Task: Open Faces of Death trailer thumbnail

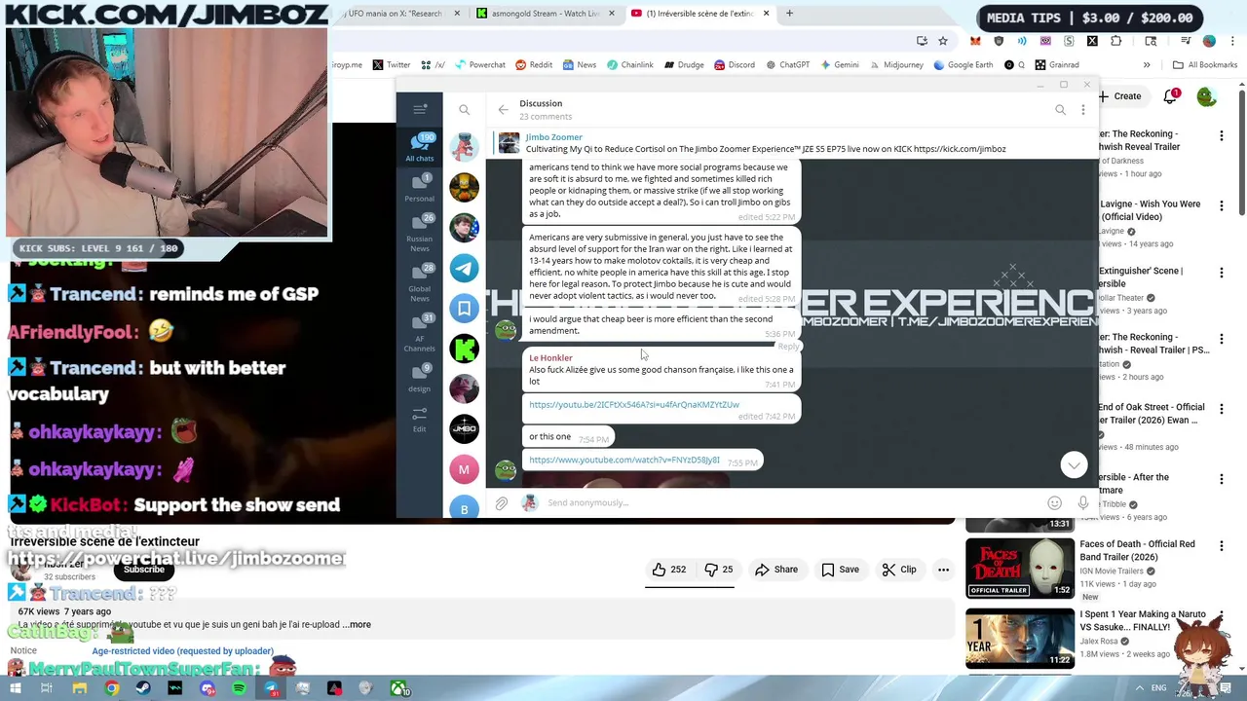Action: (1020, 568)
